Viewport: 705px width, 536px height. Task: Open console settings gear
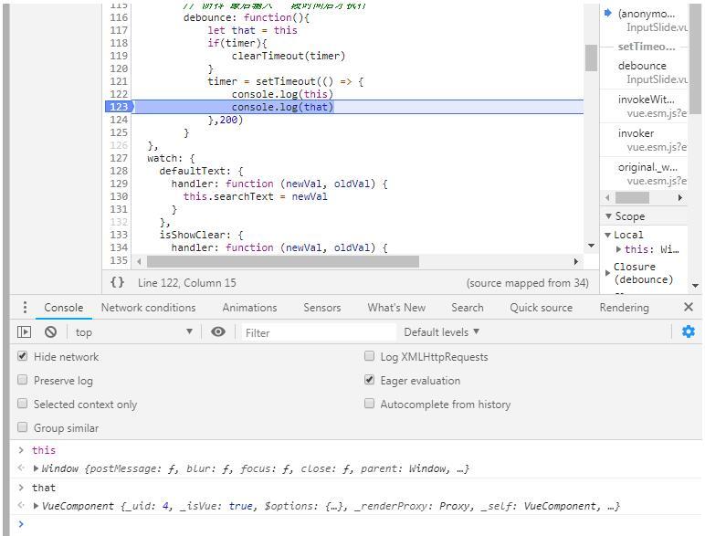[688, 332]
